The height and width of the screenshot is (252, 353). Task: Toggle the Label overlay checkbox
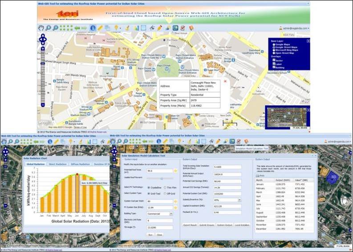pos(274,64)
